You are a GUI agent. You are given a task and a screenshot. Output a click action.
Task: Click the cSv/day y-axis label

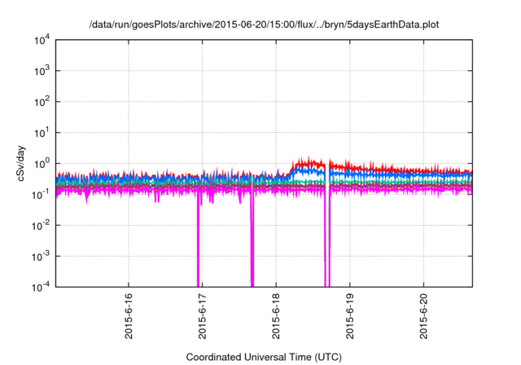coord(21,163)
